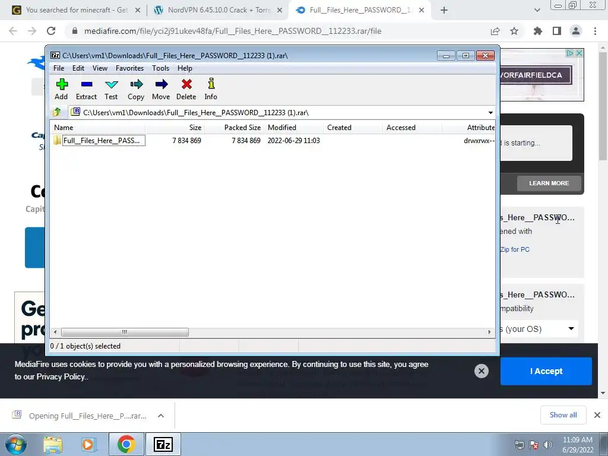Click the Test archive icon

(111, 89)
